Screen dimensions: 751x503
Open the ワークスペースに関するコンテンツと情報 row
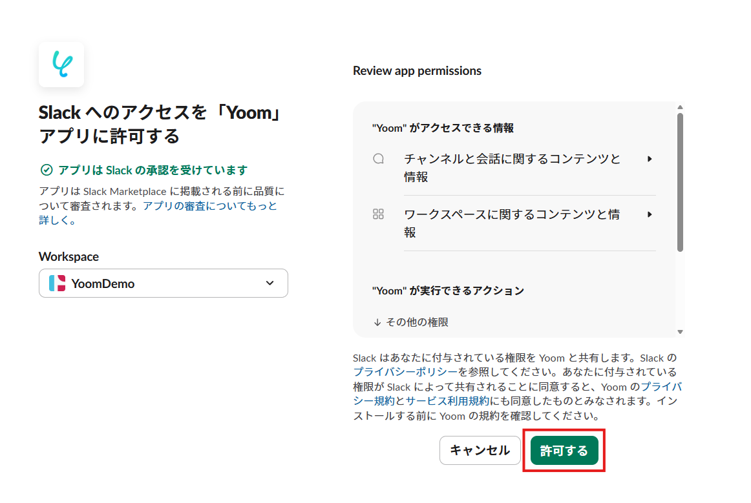(513, 223)
